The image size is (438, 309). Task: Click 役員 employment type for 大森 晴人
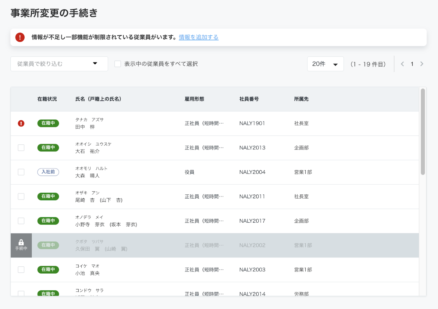pyautogui.click(x=189, y=172)
